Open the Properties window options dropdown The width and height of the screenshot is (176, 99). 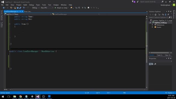[x=167, y=58]
